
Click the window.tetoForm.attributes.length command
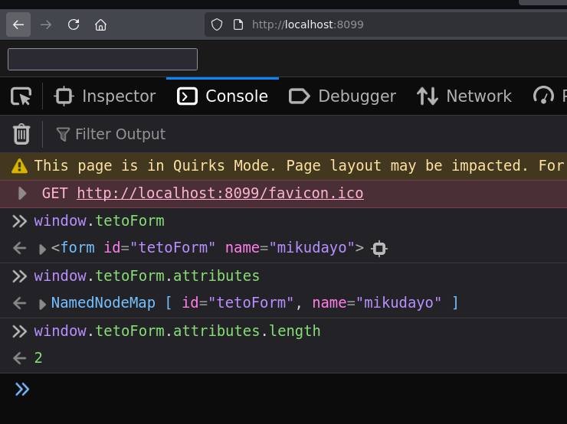point(177,331)
